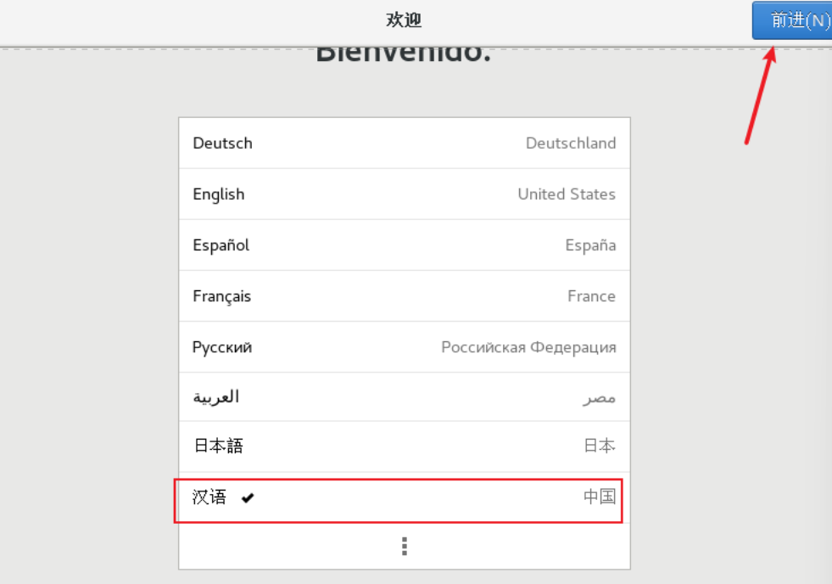The width and height of the screenshot is (832, 584).
Task: Pick Français France language
Action: [405, 296]
